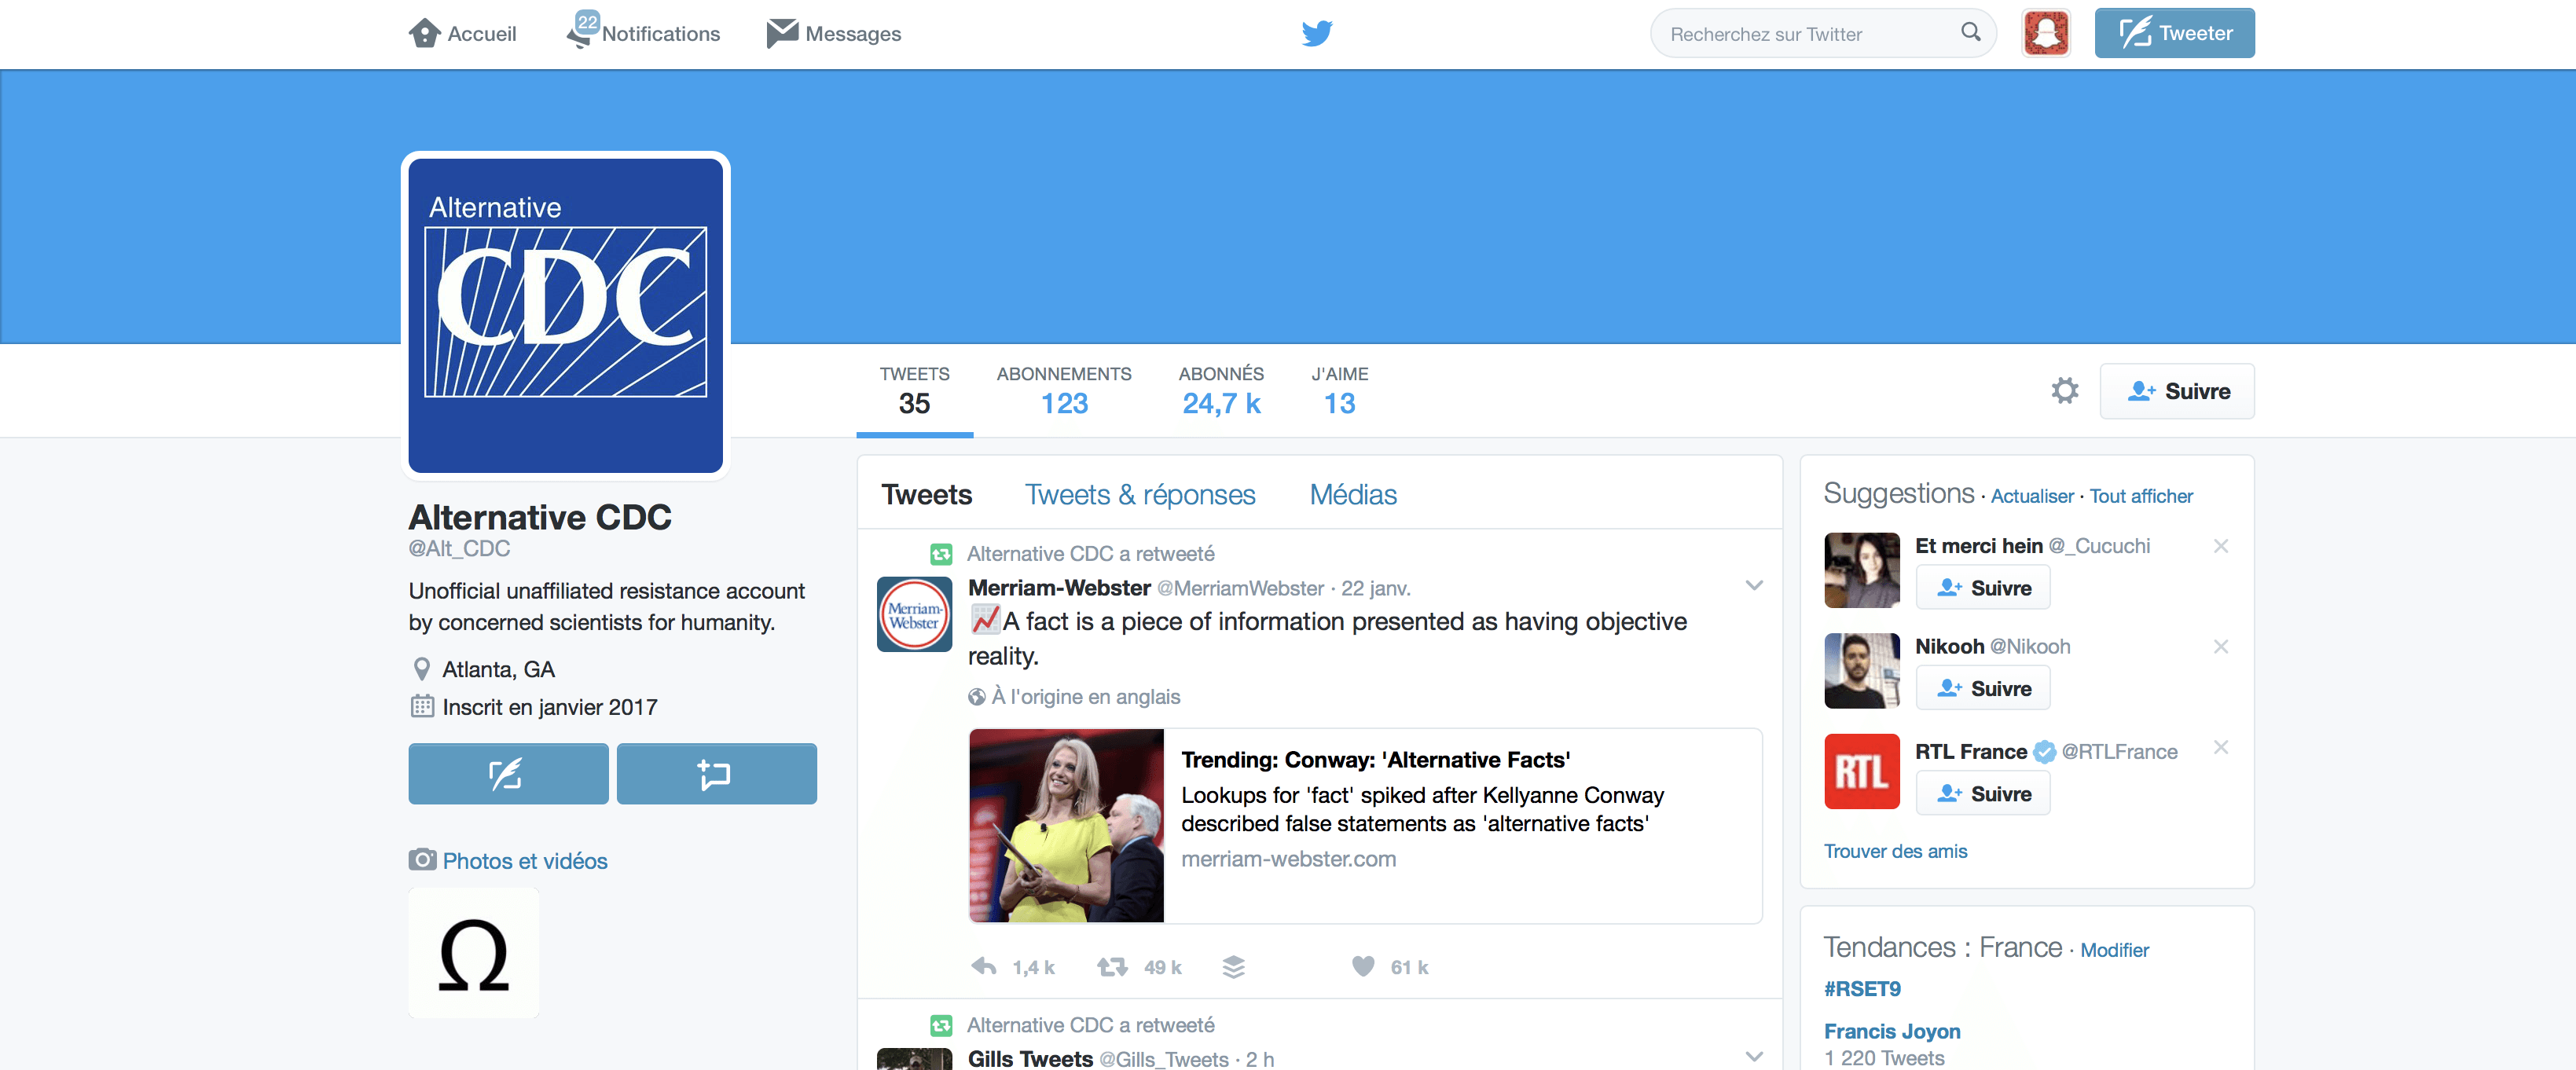
Task: Open the gear settings on profile
Action: (x=2064, y=390)
